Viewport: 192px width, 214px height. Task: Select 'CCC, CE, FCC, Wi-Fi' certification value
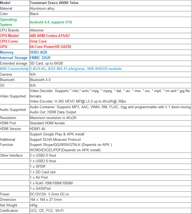pos(47,211)
